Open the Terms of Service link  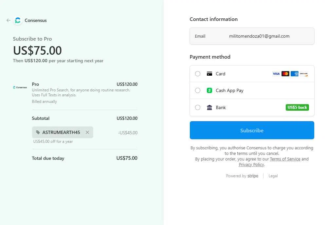tap(285, 159)
